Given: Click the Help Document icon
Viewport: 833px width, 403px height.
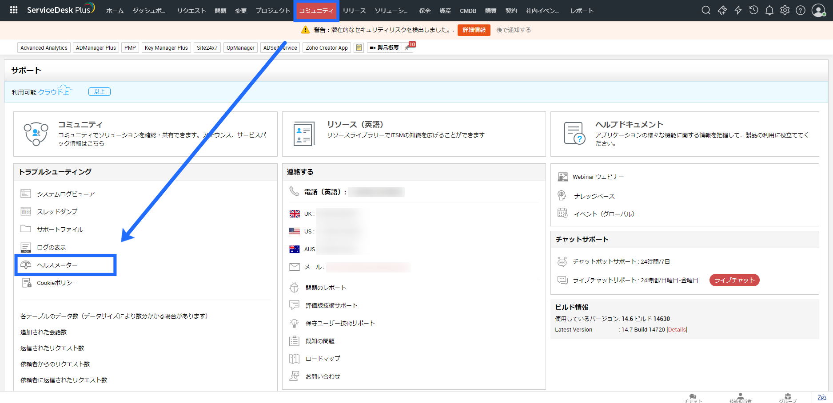Looking at the screenshot, I should click(x=574, y=133).
